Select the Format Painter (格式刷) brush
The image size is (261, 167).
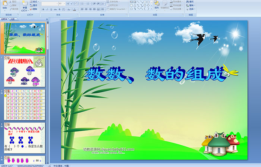(10, 9)
